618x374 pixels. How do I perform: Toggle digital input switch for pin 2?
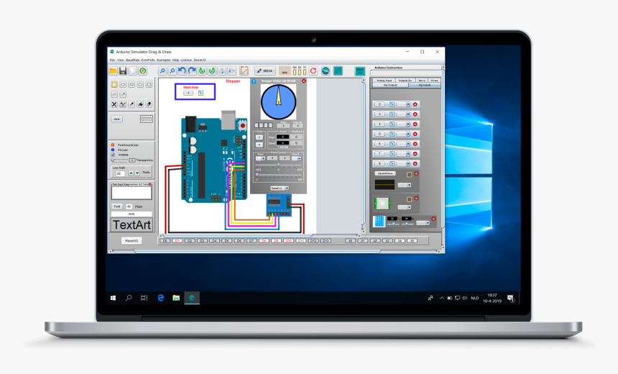coord(392,104)
